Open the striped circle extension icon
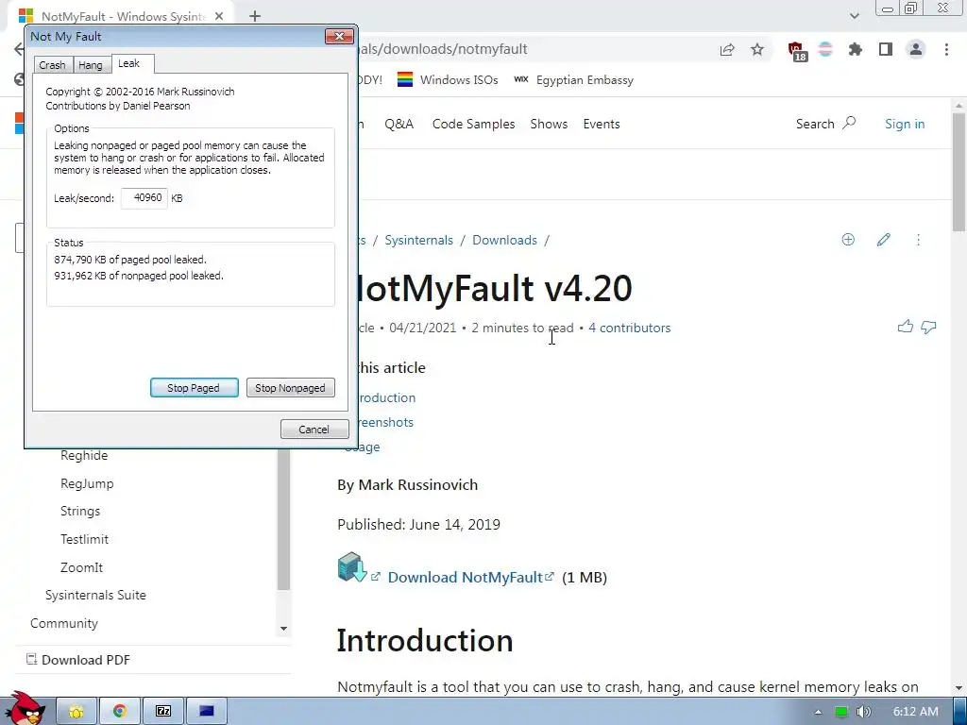The image size is (967, 725). click(x=825, y=49)
